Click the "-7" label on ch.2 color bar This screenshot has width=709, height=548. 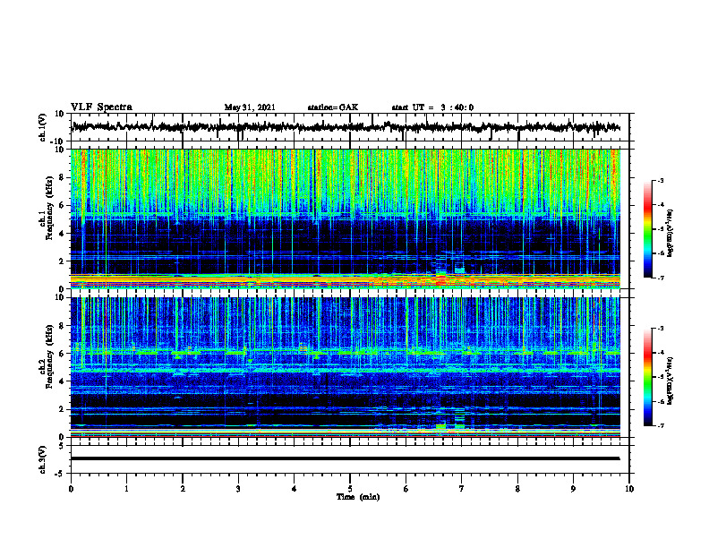[x=660, y=425]
